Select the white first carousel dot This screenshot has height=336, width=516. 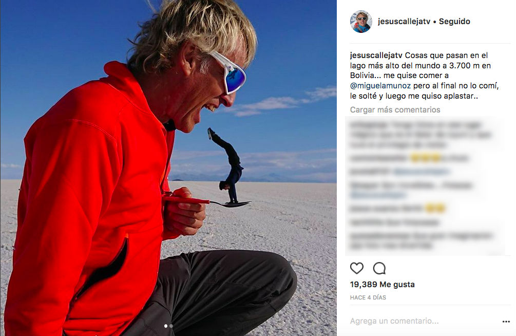pos(165,326)
